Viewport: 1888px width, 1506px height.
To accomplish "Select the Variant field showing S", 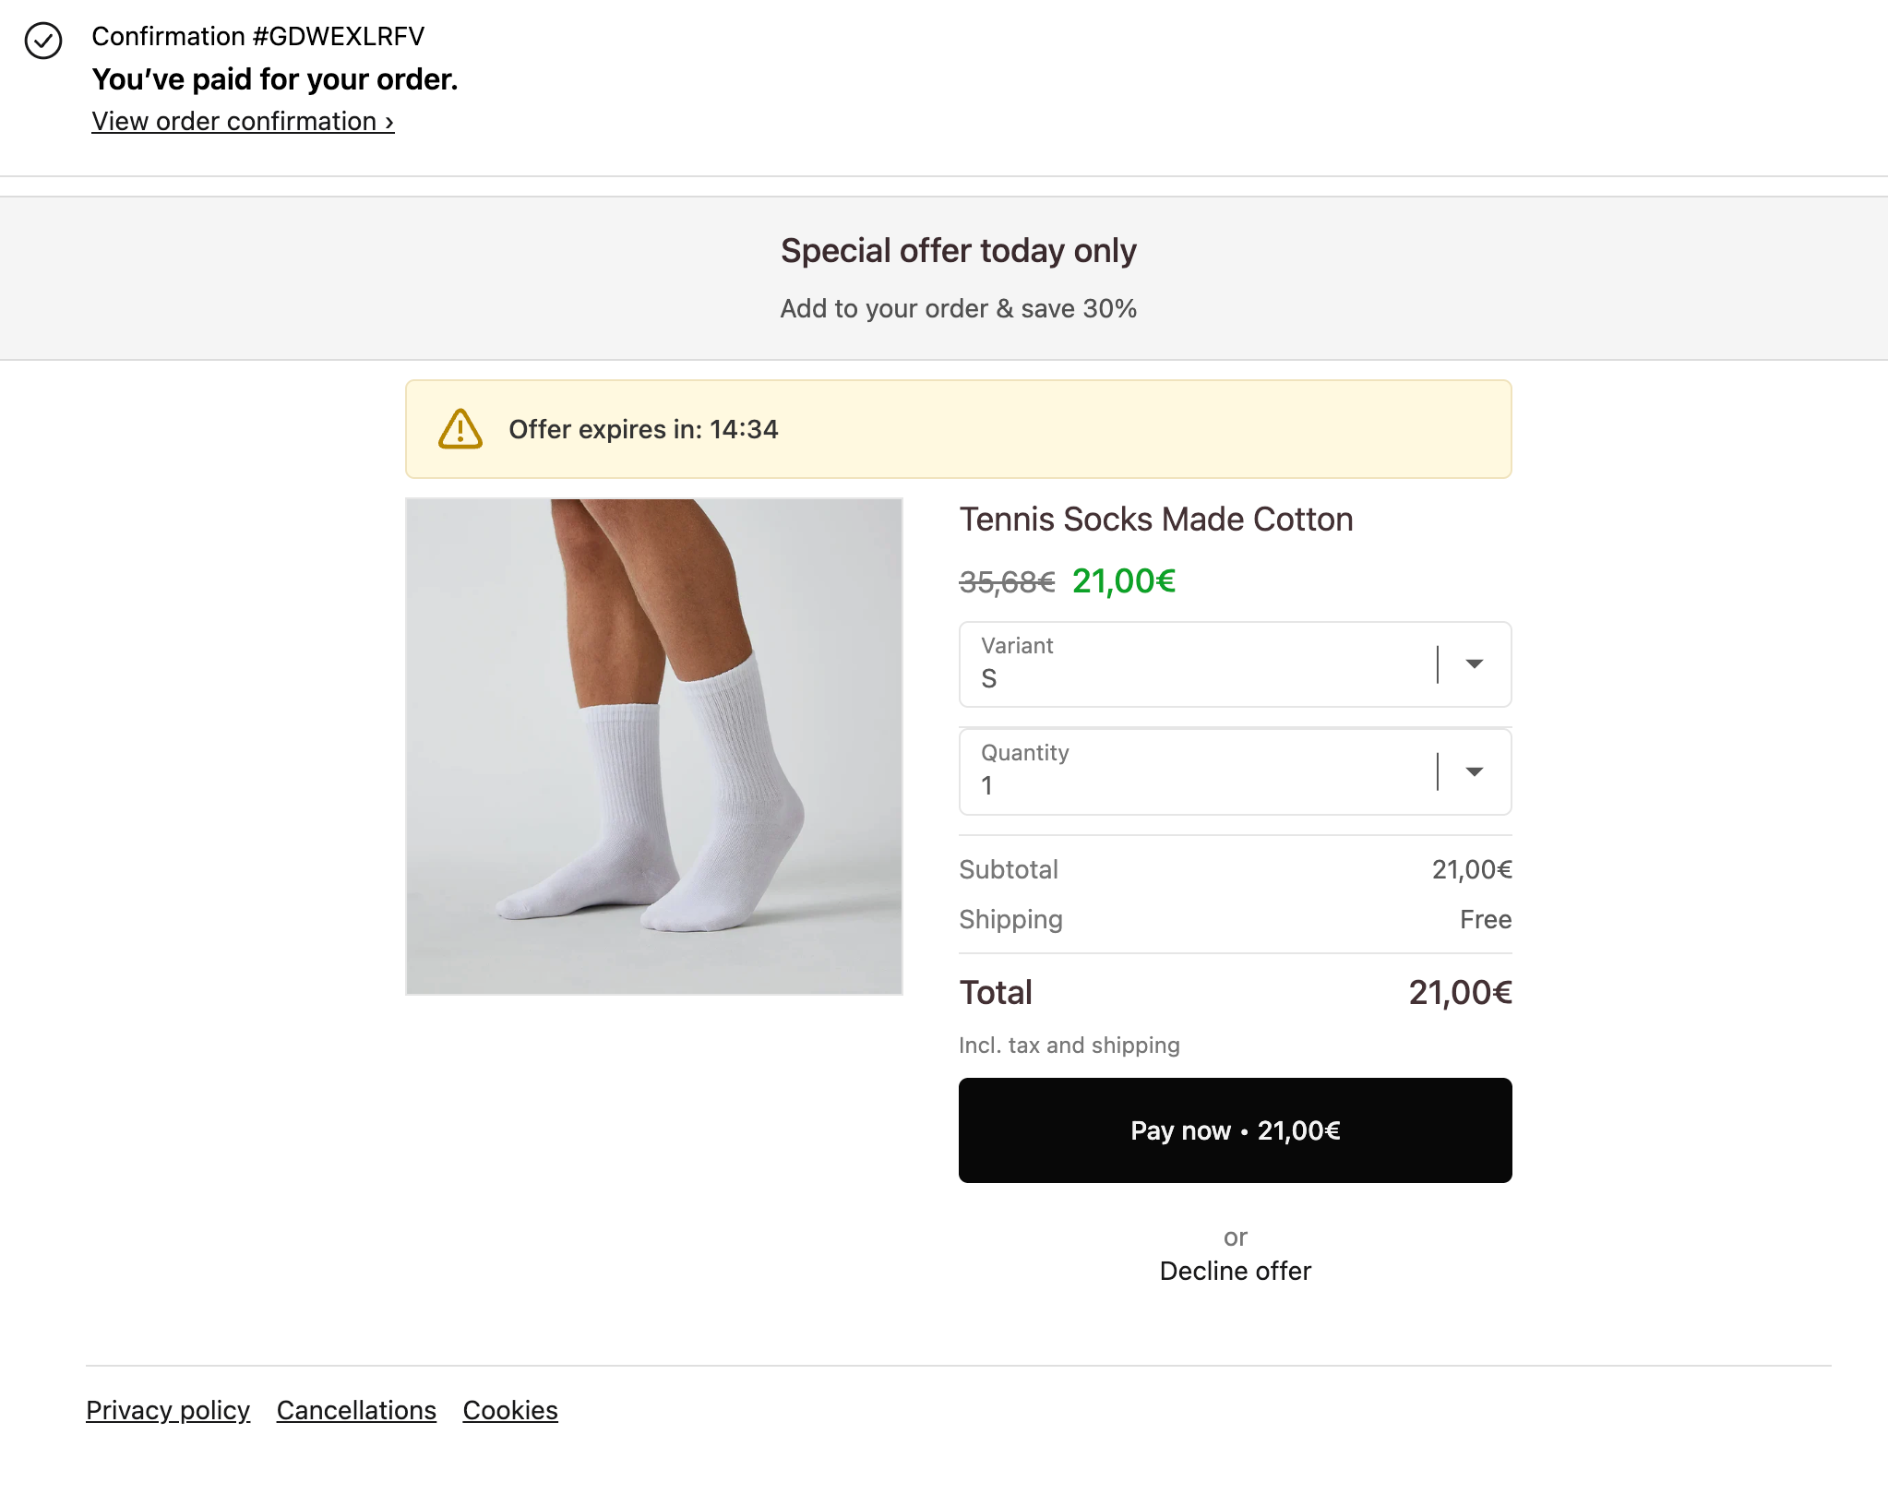I will point(1235,664).
